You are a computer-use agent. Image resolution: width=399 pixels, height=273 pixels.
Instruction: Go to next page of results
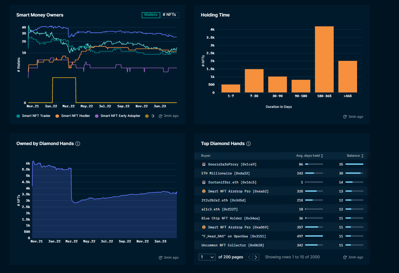256,257
